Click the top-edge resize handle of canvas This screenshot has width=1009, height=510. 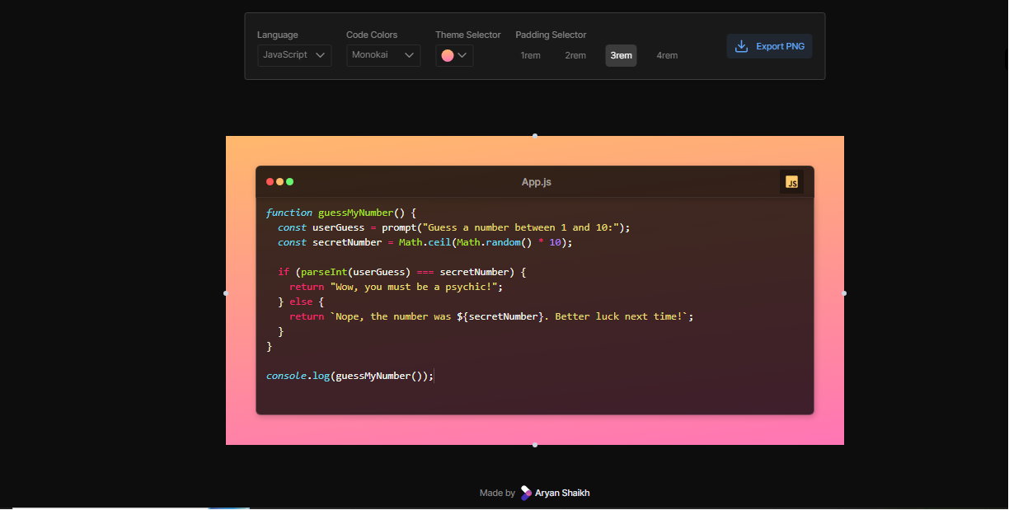click(535, 136)
